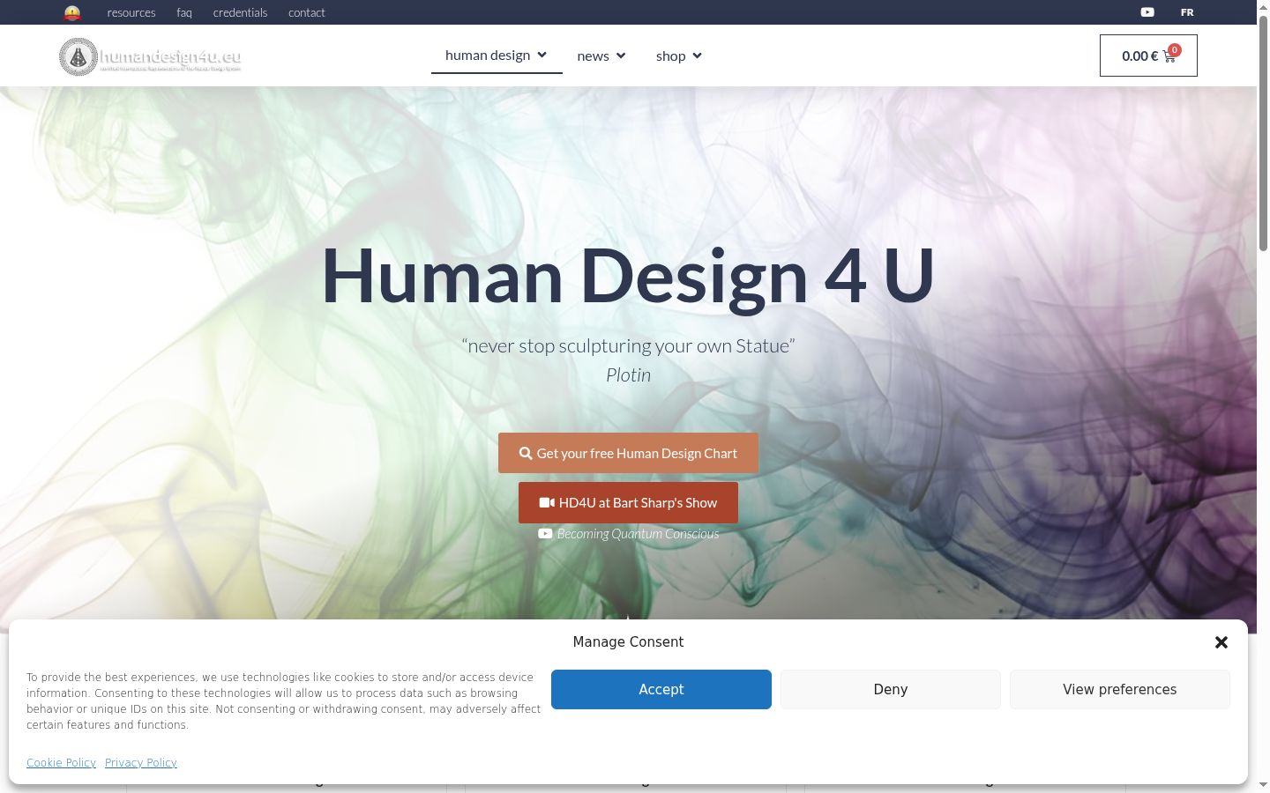Expand the shop dropdown menu
1270x793 pixels.
click(x=679, y=56)
